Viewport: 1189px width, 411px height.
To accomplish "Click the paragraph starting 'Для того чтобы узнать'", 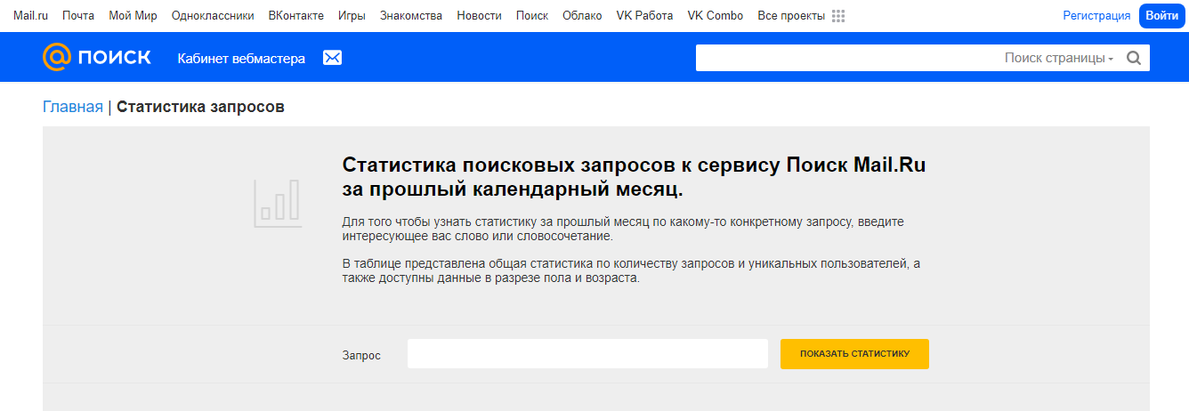I will click(623, 230).
